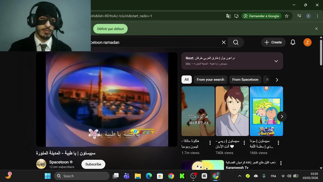This screenshot has width=323, height=182.
Task: Open volume control in system tray
Action: [289, 176]
